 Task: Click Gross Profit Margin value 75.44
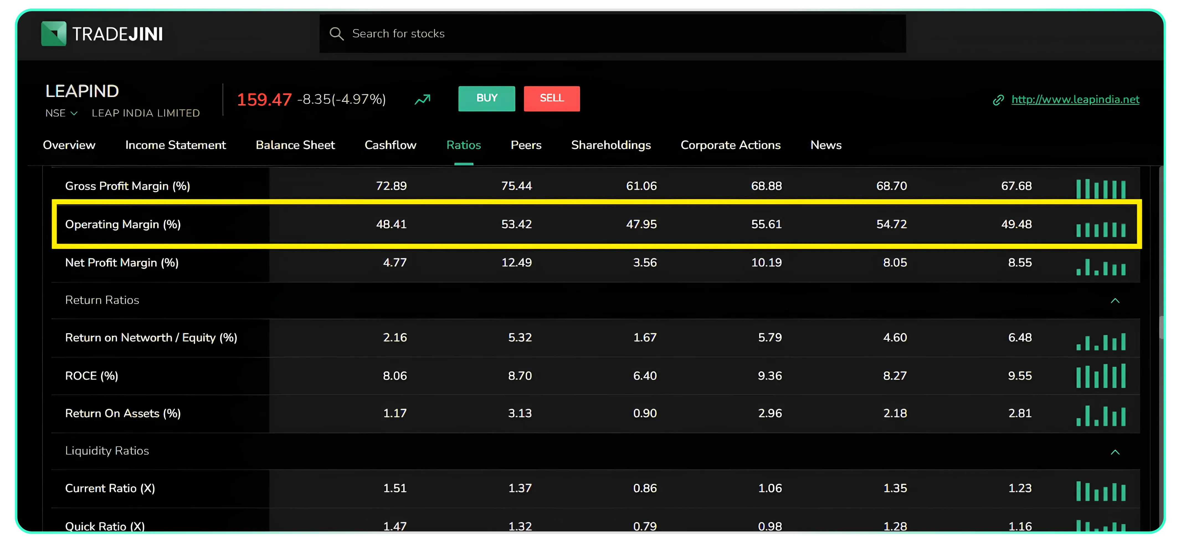pos(516,186)
